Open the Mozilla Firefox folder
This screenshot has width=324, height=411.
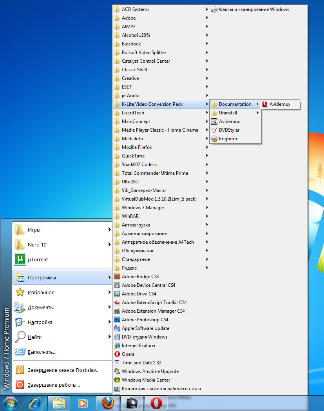click(161, 147)
